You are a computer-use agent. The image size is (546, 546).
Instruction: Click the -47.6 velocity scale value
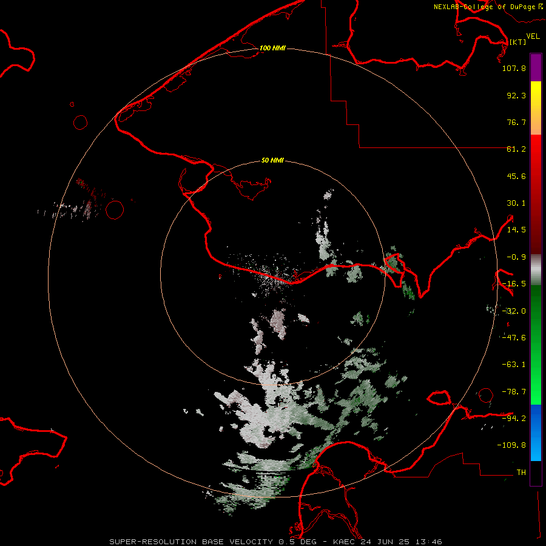point(514,338)
